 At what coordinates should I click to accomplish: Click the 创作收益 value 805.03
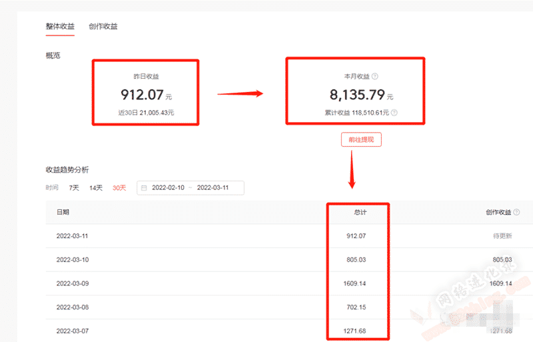point(502,259)
